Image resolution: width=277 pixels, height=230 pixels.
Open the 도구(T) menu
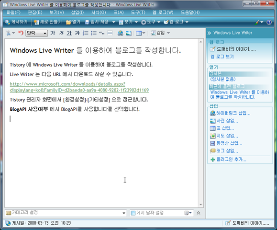click(x=138, y=12)
